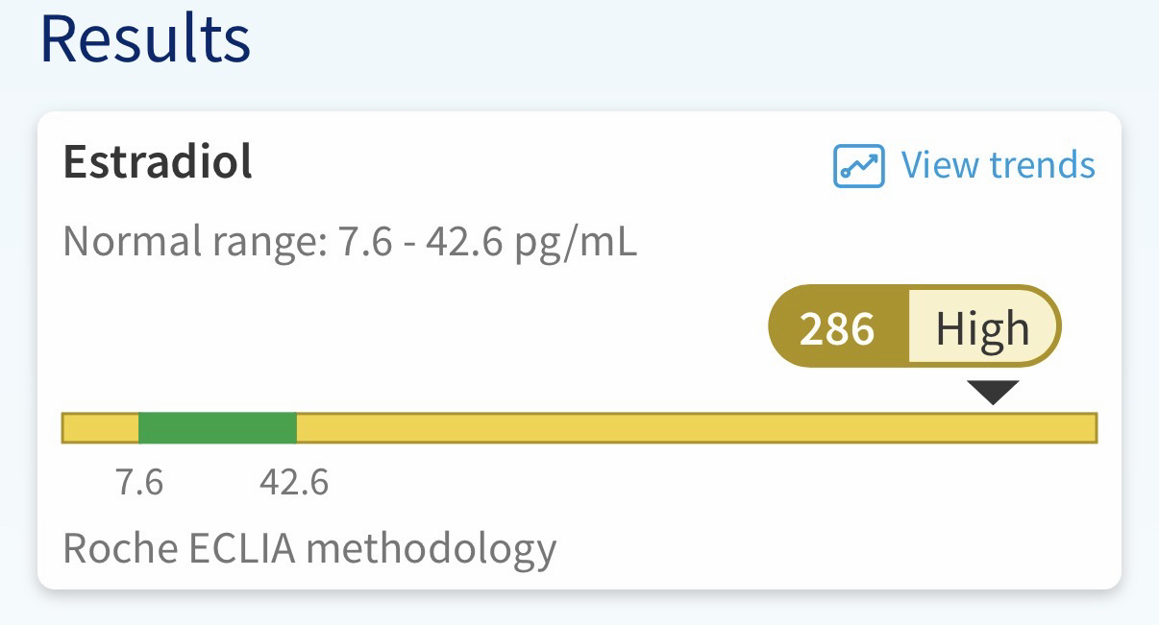Click the word trends in View trends
Image resolution: width=1159 pixels, height=625 pixels.
tap(1043, 165)
